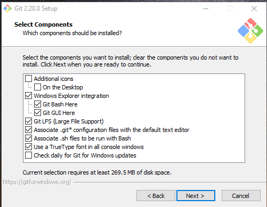
Task: Disable Git LFS (Large File Support)
Action: pyautogui.click(x=29, y=121)
